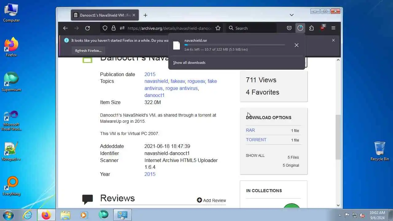The image size is (393, 221).
Task: Select the Danooct1's NavaShield VM tab
Action: point(105,15)
